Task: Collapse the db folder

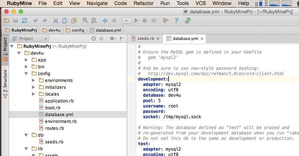Action: click(x=26, y=135)
